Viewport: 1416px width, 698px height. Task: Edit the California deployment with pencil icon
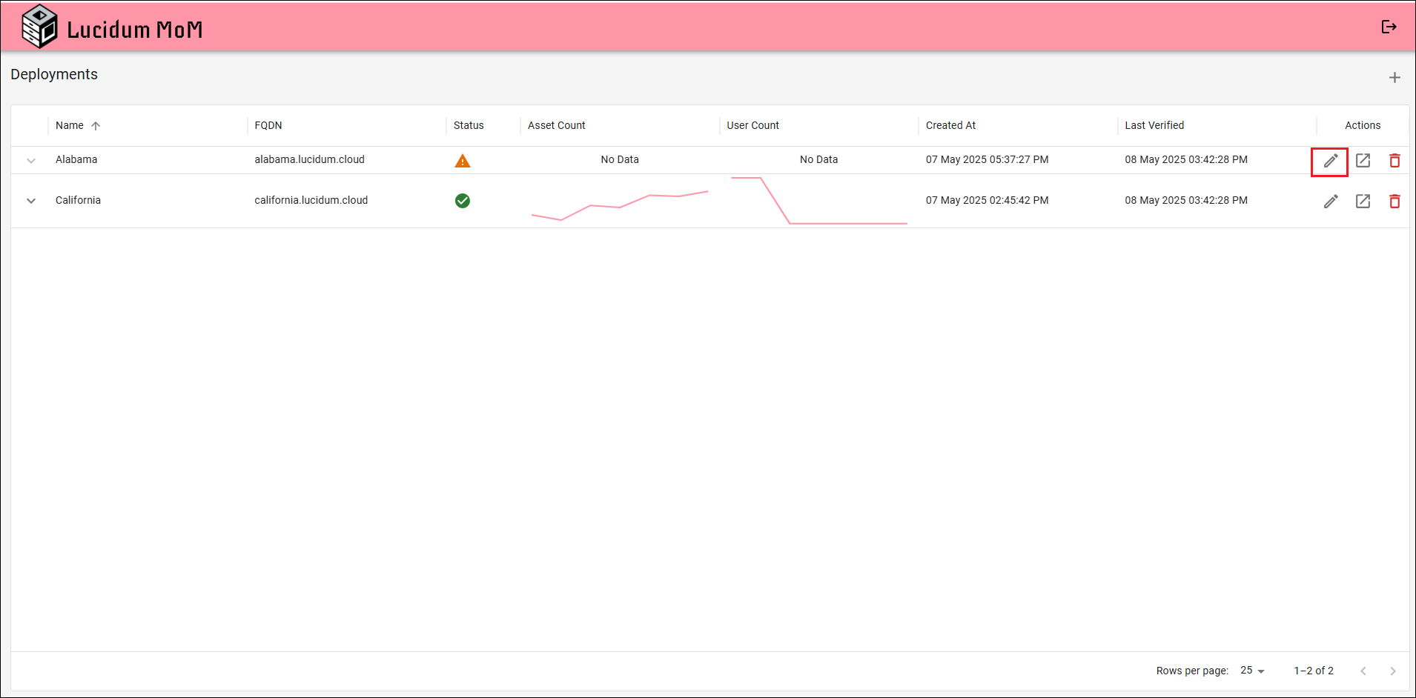(1330, 202)
